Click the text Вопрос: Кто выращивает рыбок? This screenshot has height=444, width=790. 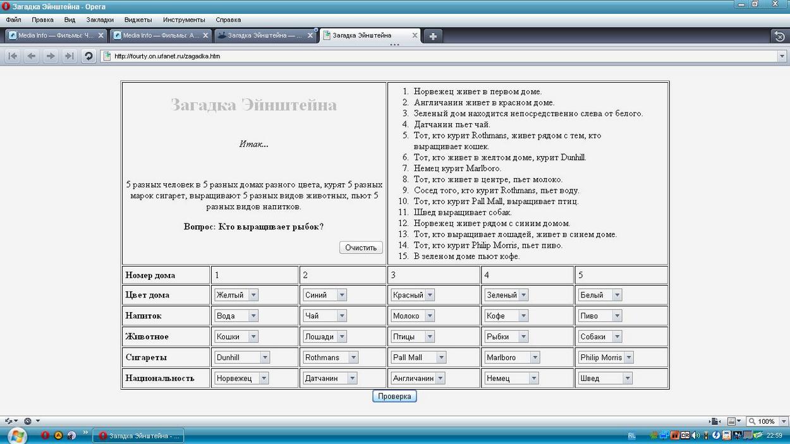coord(253,227)
